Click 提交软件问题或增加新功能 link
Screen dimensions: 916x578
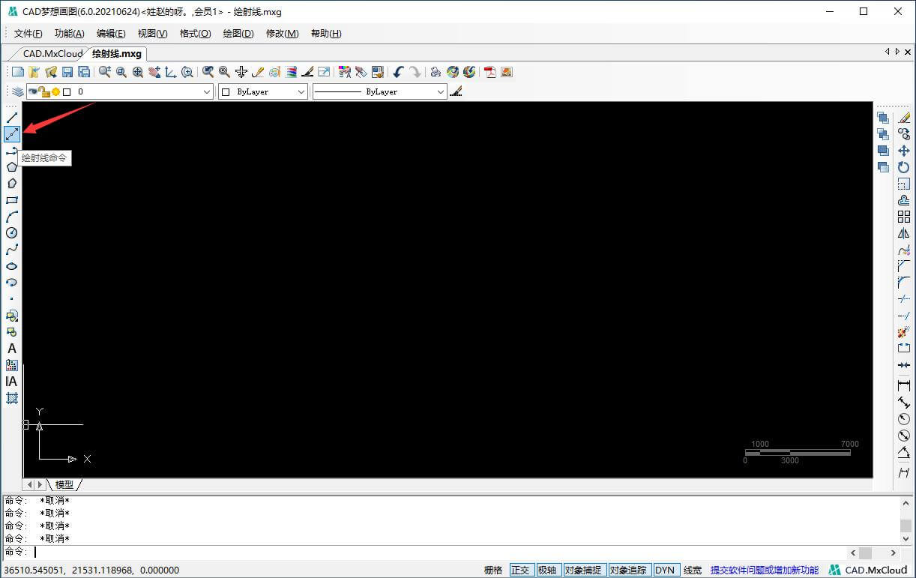click(764, 571)
